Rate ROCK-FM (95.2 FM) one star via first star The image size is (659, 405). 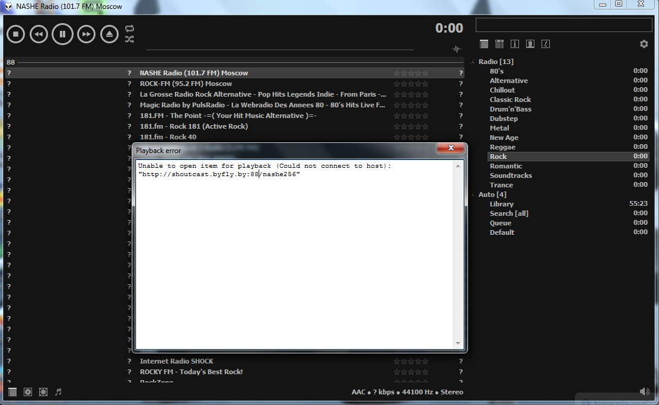pyautogui.click(x=397, y=84)
